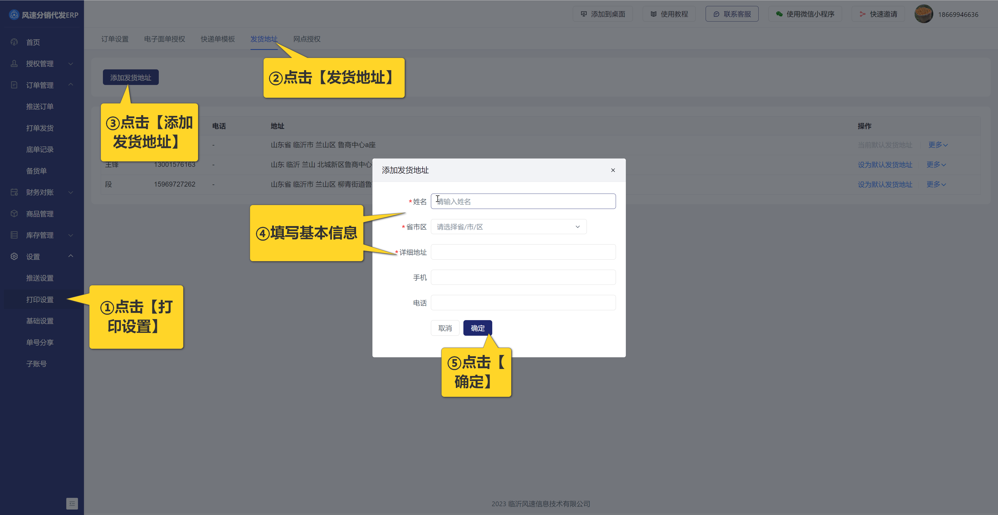Click the order management document icon
This screenshot has height=515, width=998.
(x=14, y=85)
